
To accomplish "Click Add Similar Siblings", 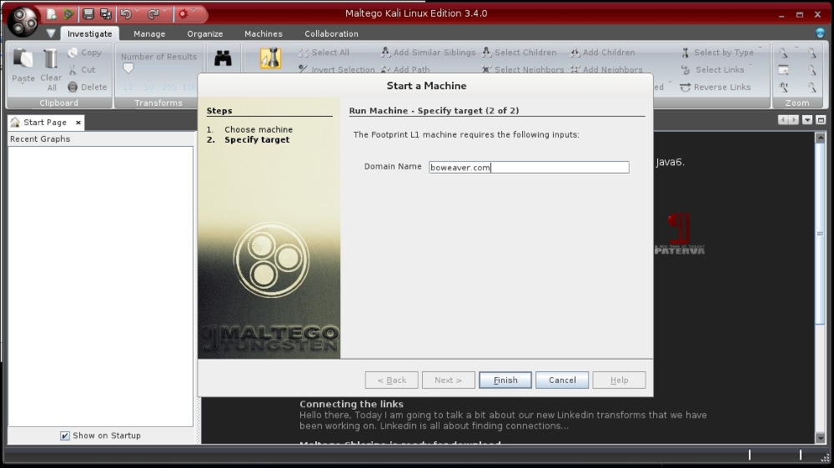I will coord(428,53).
